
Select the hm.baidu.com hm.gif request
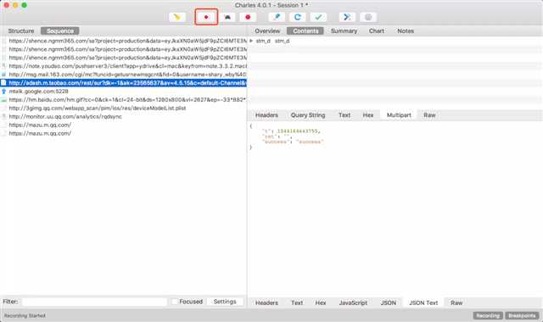123,100
